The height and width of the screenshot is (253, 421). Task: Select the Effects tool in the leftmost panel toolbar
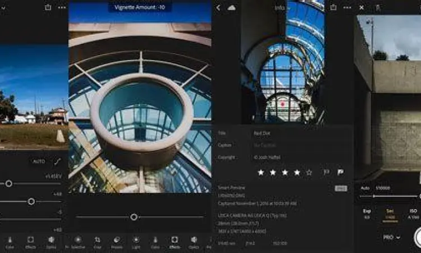click(x=30, y=242)
